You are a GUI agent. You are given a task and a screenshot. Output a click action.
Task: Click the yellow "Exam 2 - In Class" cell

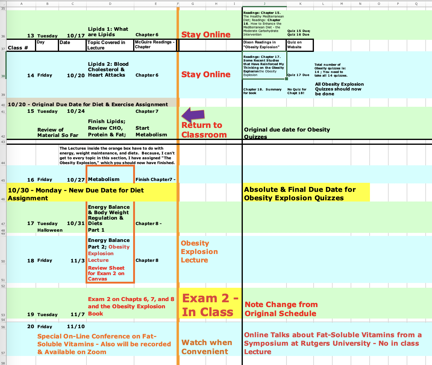[x=210, y=305]
